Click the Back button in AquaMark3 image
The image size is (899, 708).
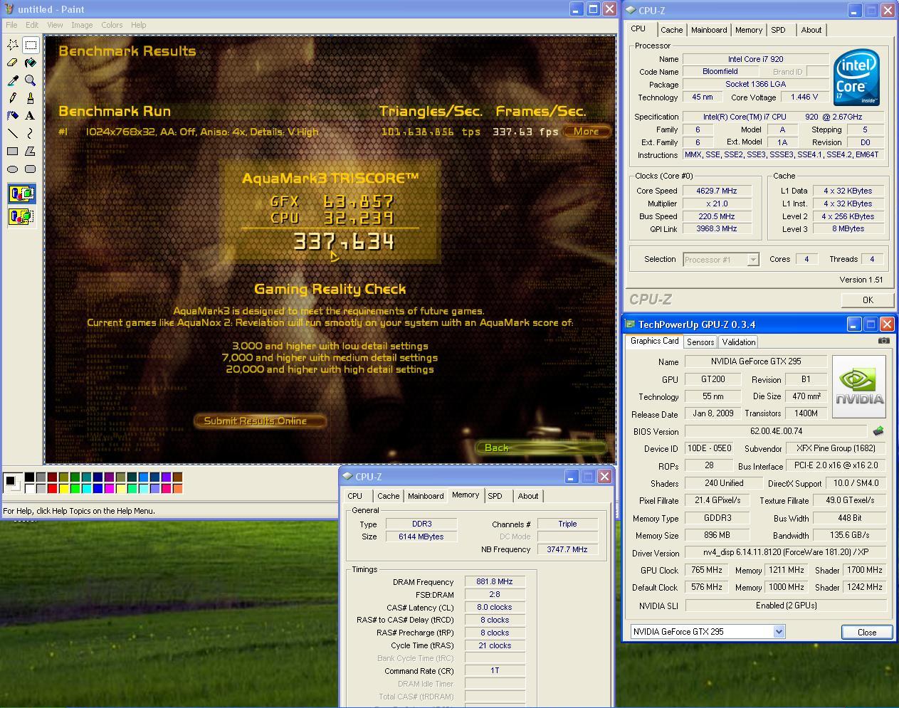pos(541,448)
